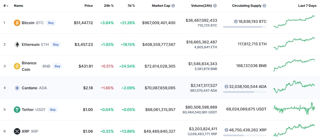Click Bitcoin price $51,447.12
This screenshot has height=140, width=320.
[83, 23]
